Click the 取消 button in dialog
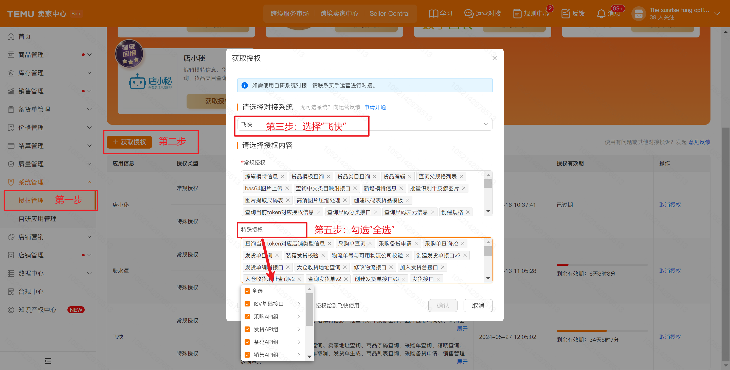 point(478,305)
